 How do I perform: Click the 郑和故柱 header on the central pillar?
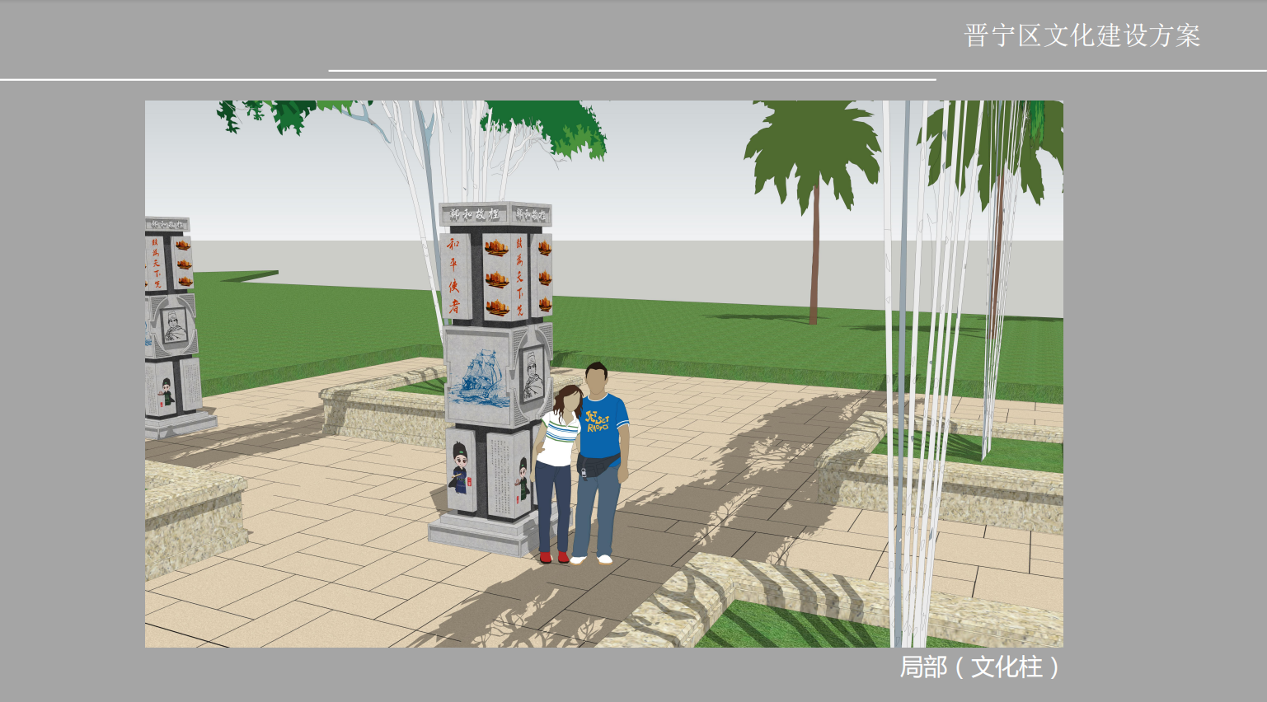475,214
